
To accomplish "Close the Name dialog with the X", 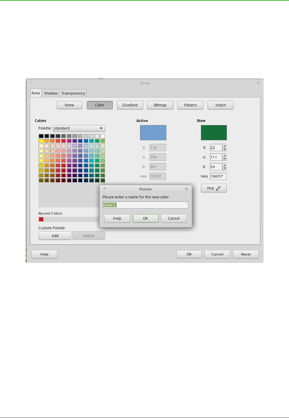I will pyautogui.click(x=186, y=189).
